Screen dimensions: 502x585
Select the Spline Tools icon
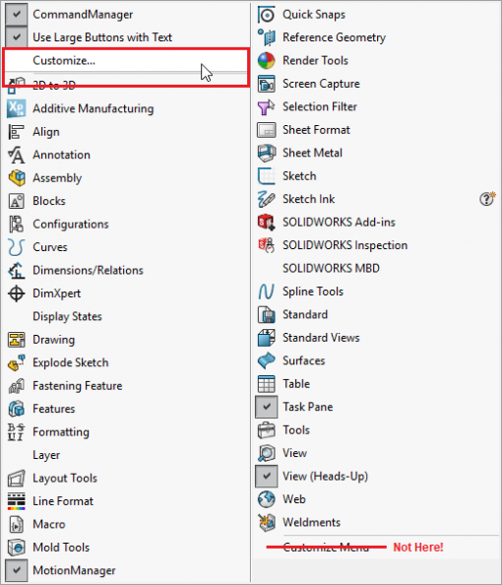pyautogui.click(x=267, y=292)
